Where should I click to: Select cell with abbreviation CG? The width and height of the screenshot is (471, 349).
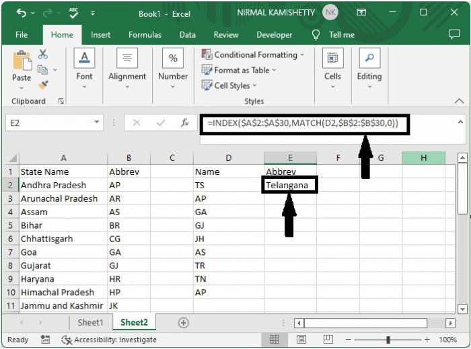(129, 239)
